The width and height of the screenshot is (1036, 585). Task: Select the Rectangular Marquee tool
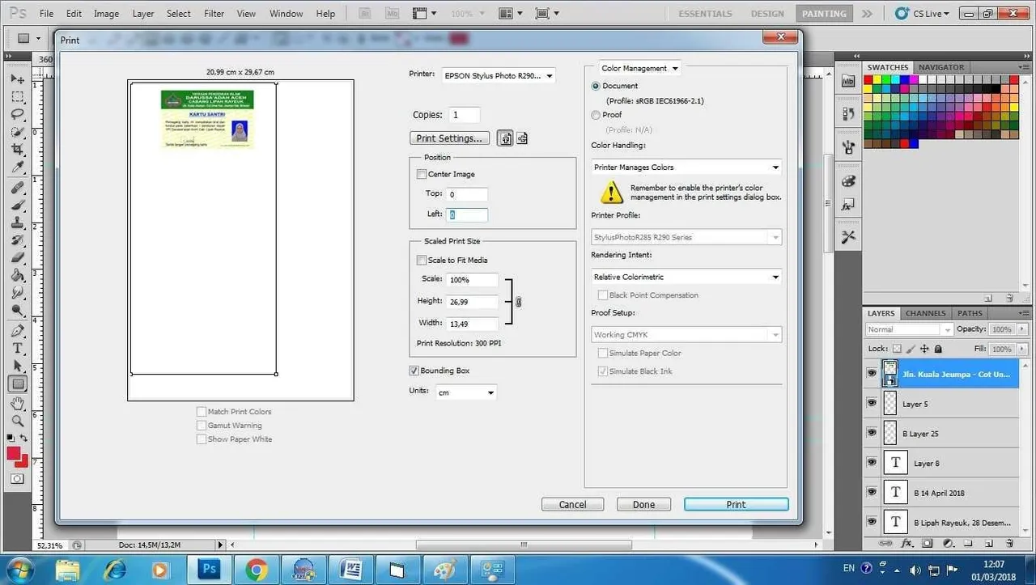(17, 97)
